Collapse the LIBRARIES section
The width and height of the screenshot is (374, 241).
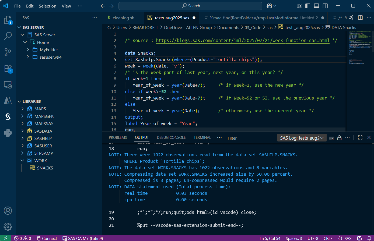tap(32, 101)
